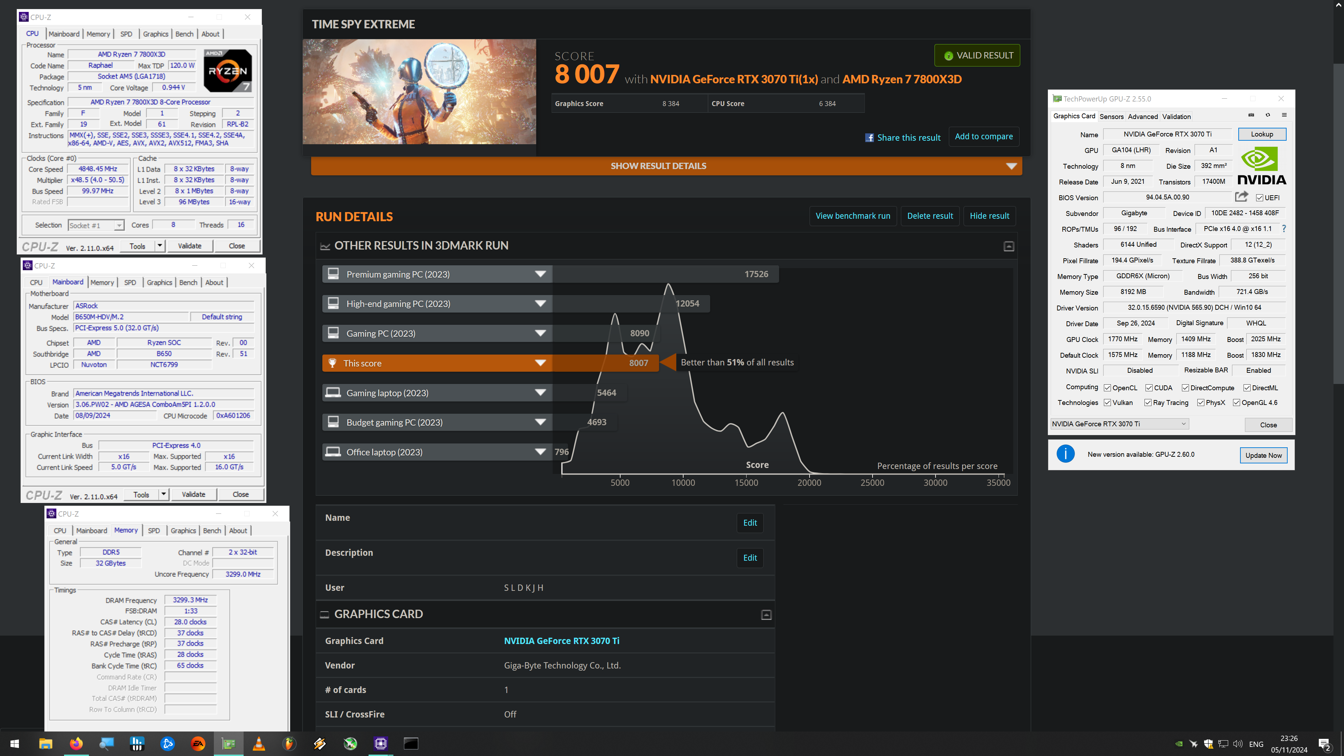Viewport: 1344px width, 756px height.
Task: Click View benchmark run
Action: (853, 216)
